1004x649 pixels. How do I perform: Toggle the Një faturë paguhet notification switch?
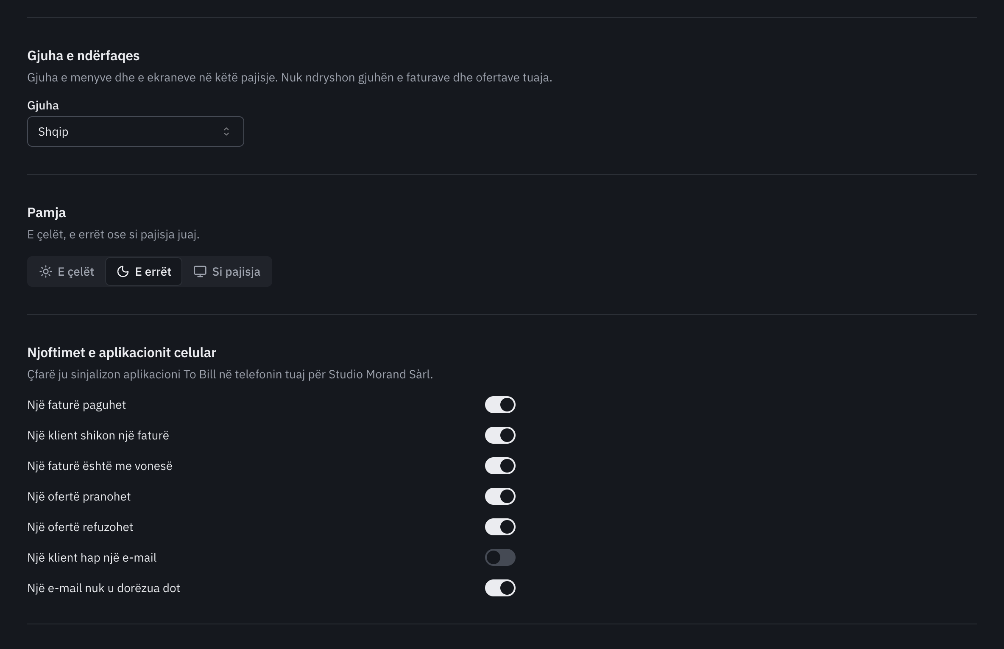[500, 405]
